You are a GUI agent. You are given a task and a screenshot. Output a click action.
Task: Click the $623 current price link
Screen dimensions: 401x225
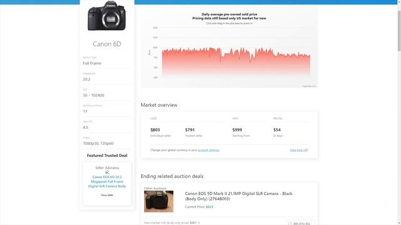[x=209, y=207]
